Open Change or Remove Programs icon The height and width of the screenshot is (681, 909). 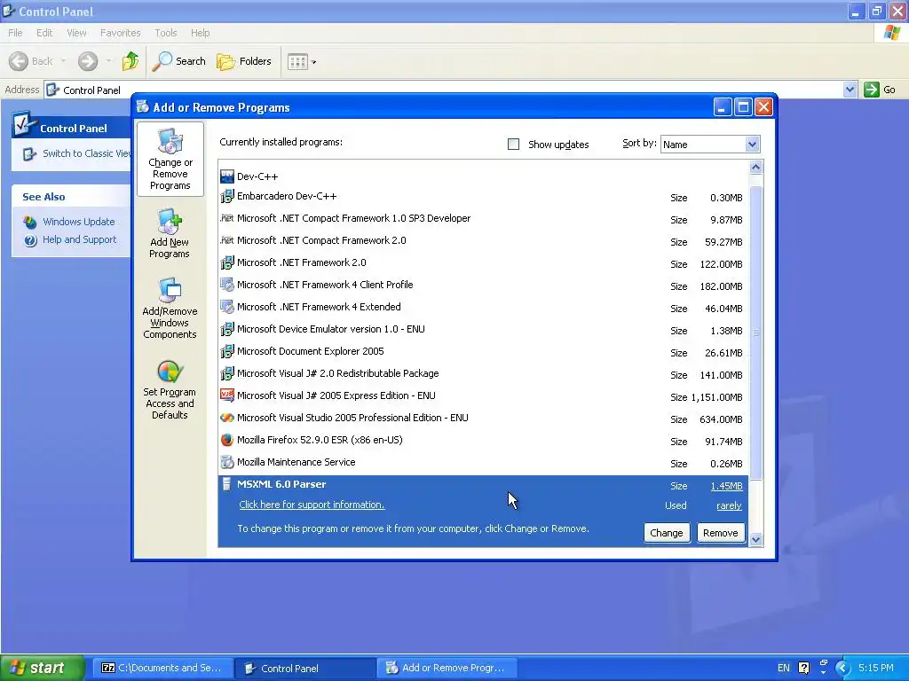click(x=170, y=141)
